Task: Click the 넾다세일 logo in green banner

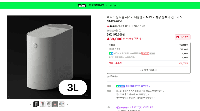Action: (x=82, y=5)
